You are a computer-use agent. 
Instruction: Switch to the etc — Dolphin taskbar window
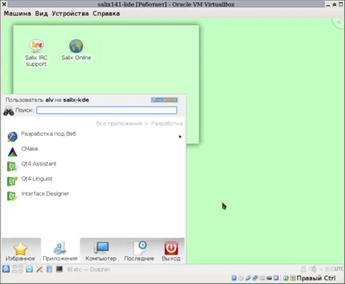coord(89,270)
